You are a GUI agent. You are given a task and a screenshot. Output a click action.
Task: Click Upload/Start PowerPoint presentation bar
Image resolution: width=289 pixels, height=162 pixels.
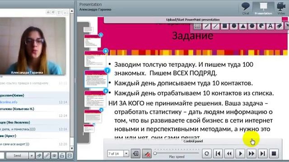193,20
